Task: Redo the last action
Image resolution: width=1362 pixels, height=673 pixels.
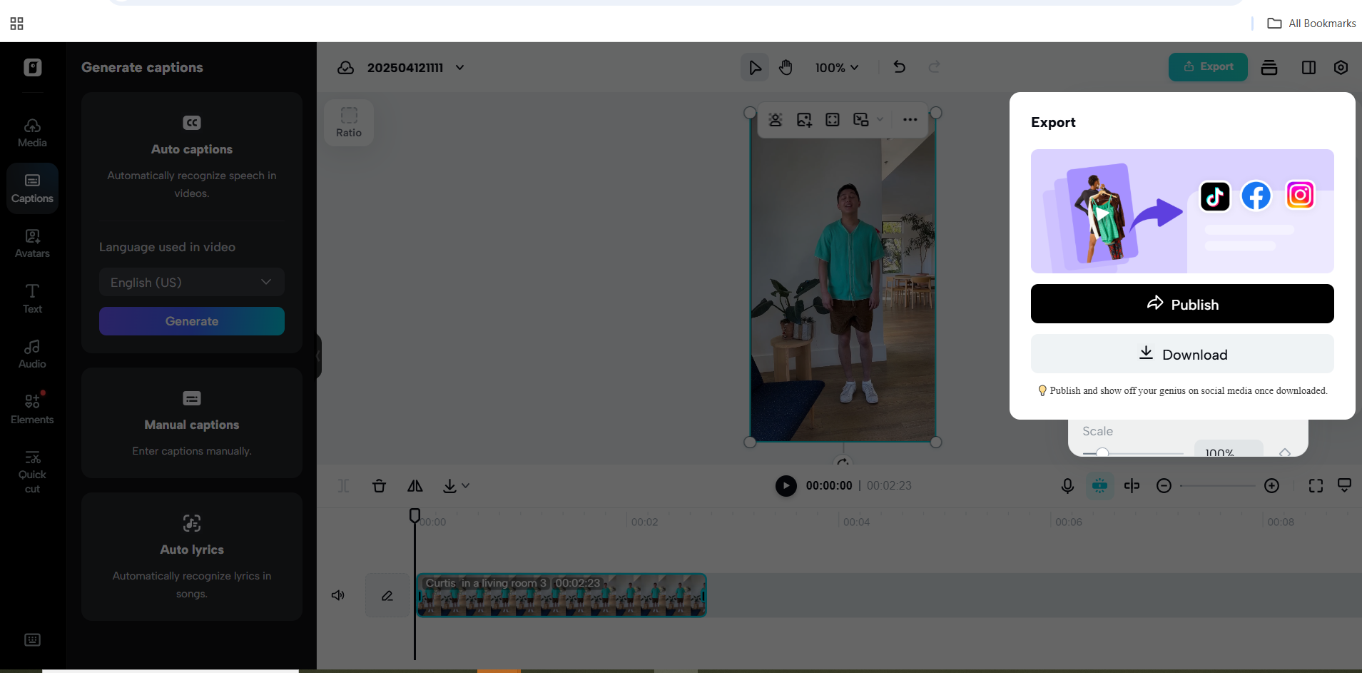Action: tap(935, 66)
